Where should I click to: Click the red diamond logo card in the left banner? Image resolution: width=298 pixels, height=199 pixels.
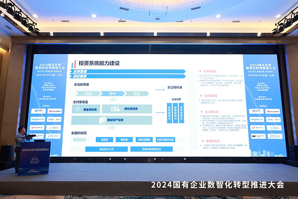pos(37,127)
